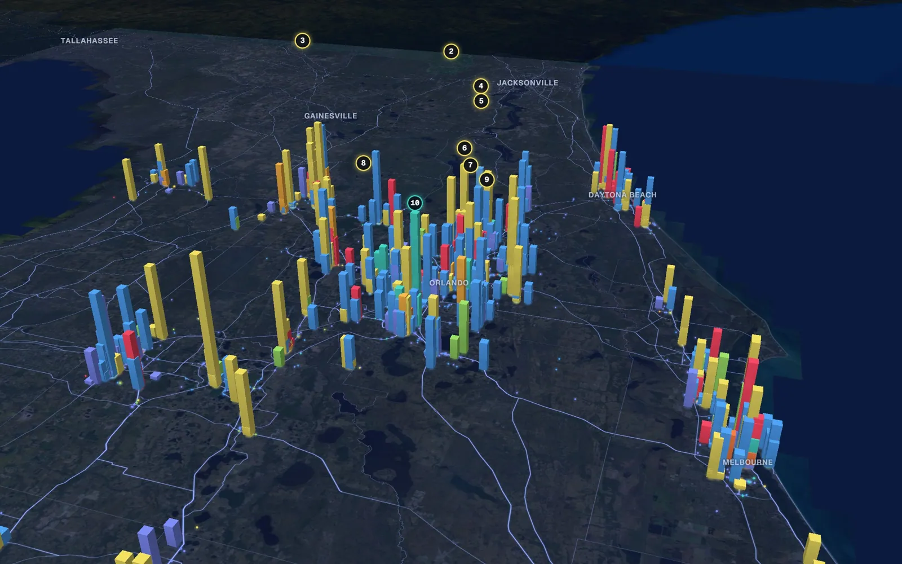The width and height of the screenshot is (902, 564).
Task: Click the numbered marker 3 near Tallahassee
Action: (x=303, y=41)
